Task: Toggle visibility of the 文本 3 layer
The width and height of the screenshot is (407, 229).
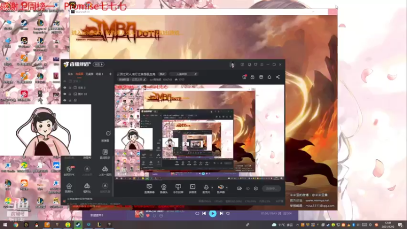Action: (65, 88)
